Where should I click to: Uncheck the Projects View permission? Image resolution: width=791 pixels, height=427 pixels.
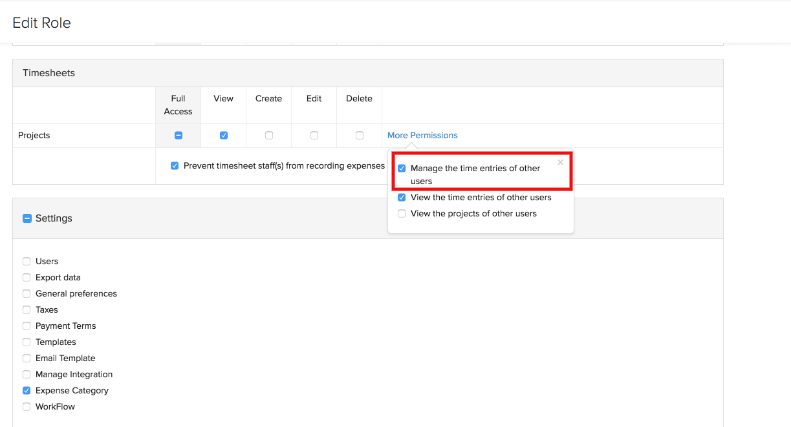tap(224, 136)
